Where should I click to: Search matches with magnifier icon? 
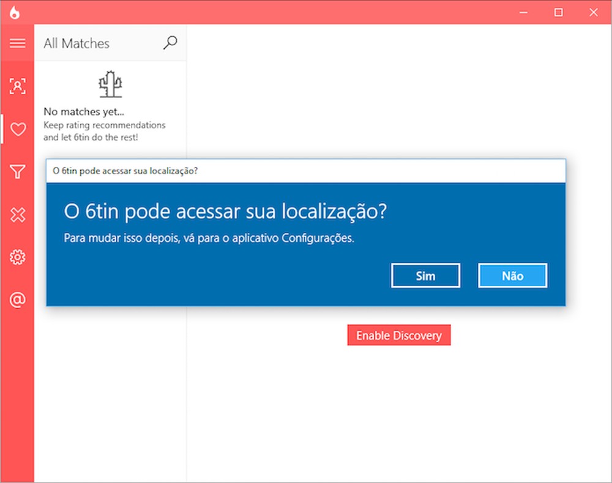point(170,43)
